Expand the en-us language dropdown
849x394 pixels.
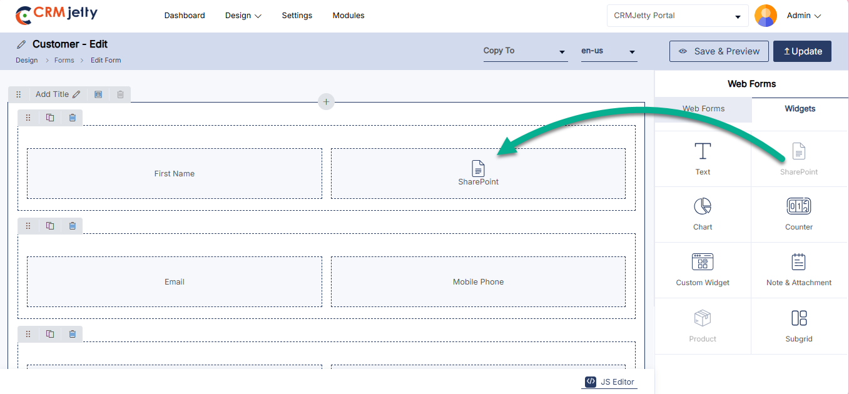point(609,51)
